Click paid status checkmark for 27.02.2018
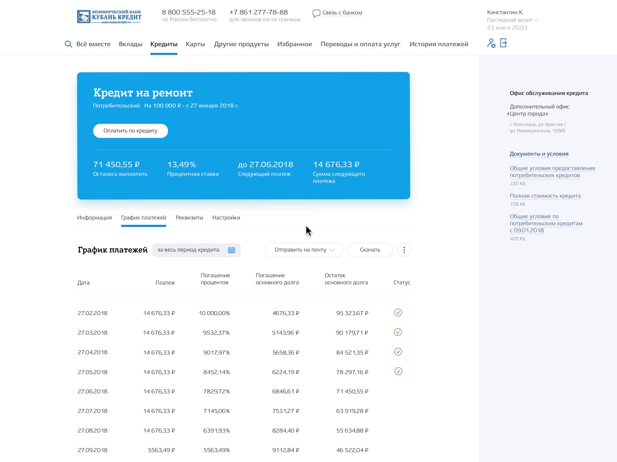 398,312
